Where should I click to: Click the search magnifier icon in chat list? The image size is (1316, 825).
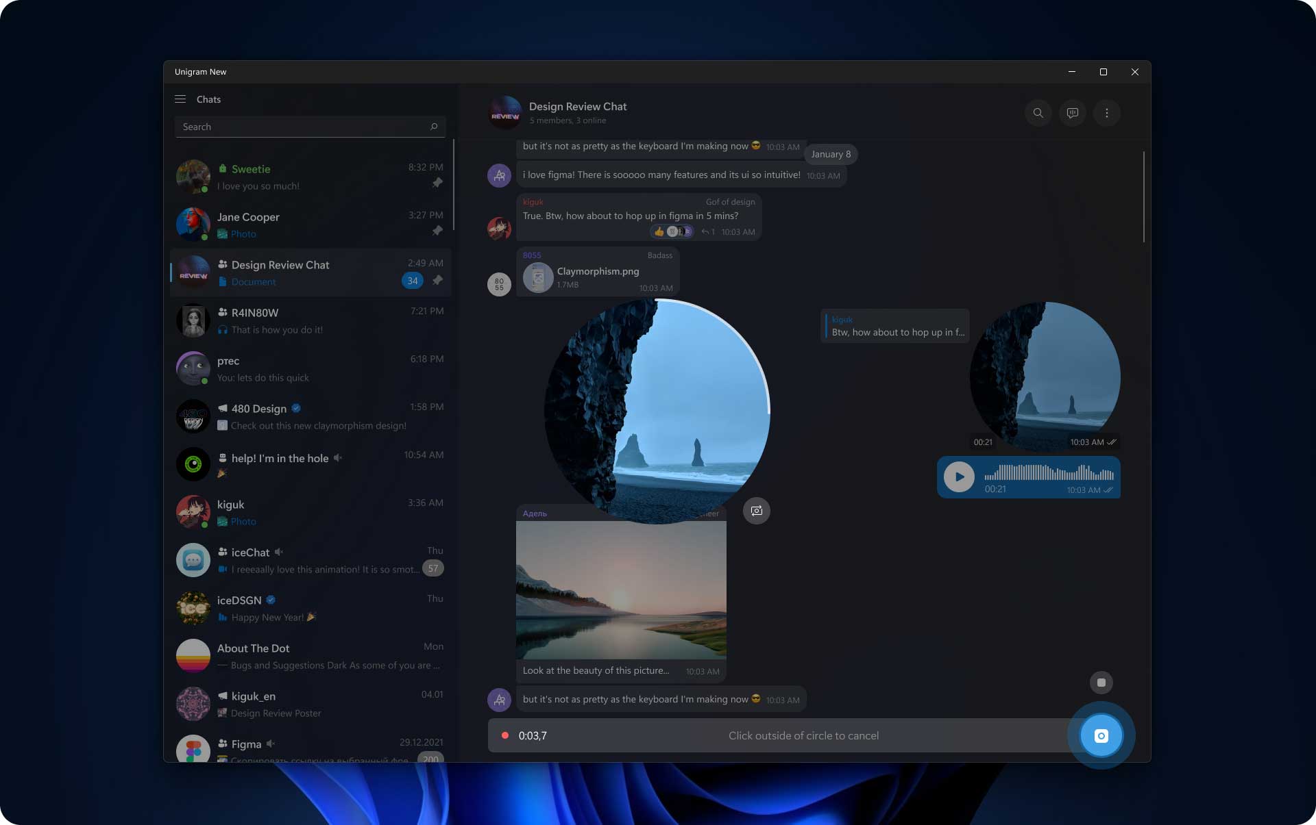[x=434, y=127]
